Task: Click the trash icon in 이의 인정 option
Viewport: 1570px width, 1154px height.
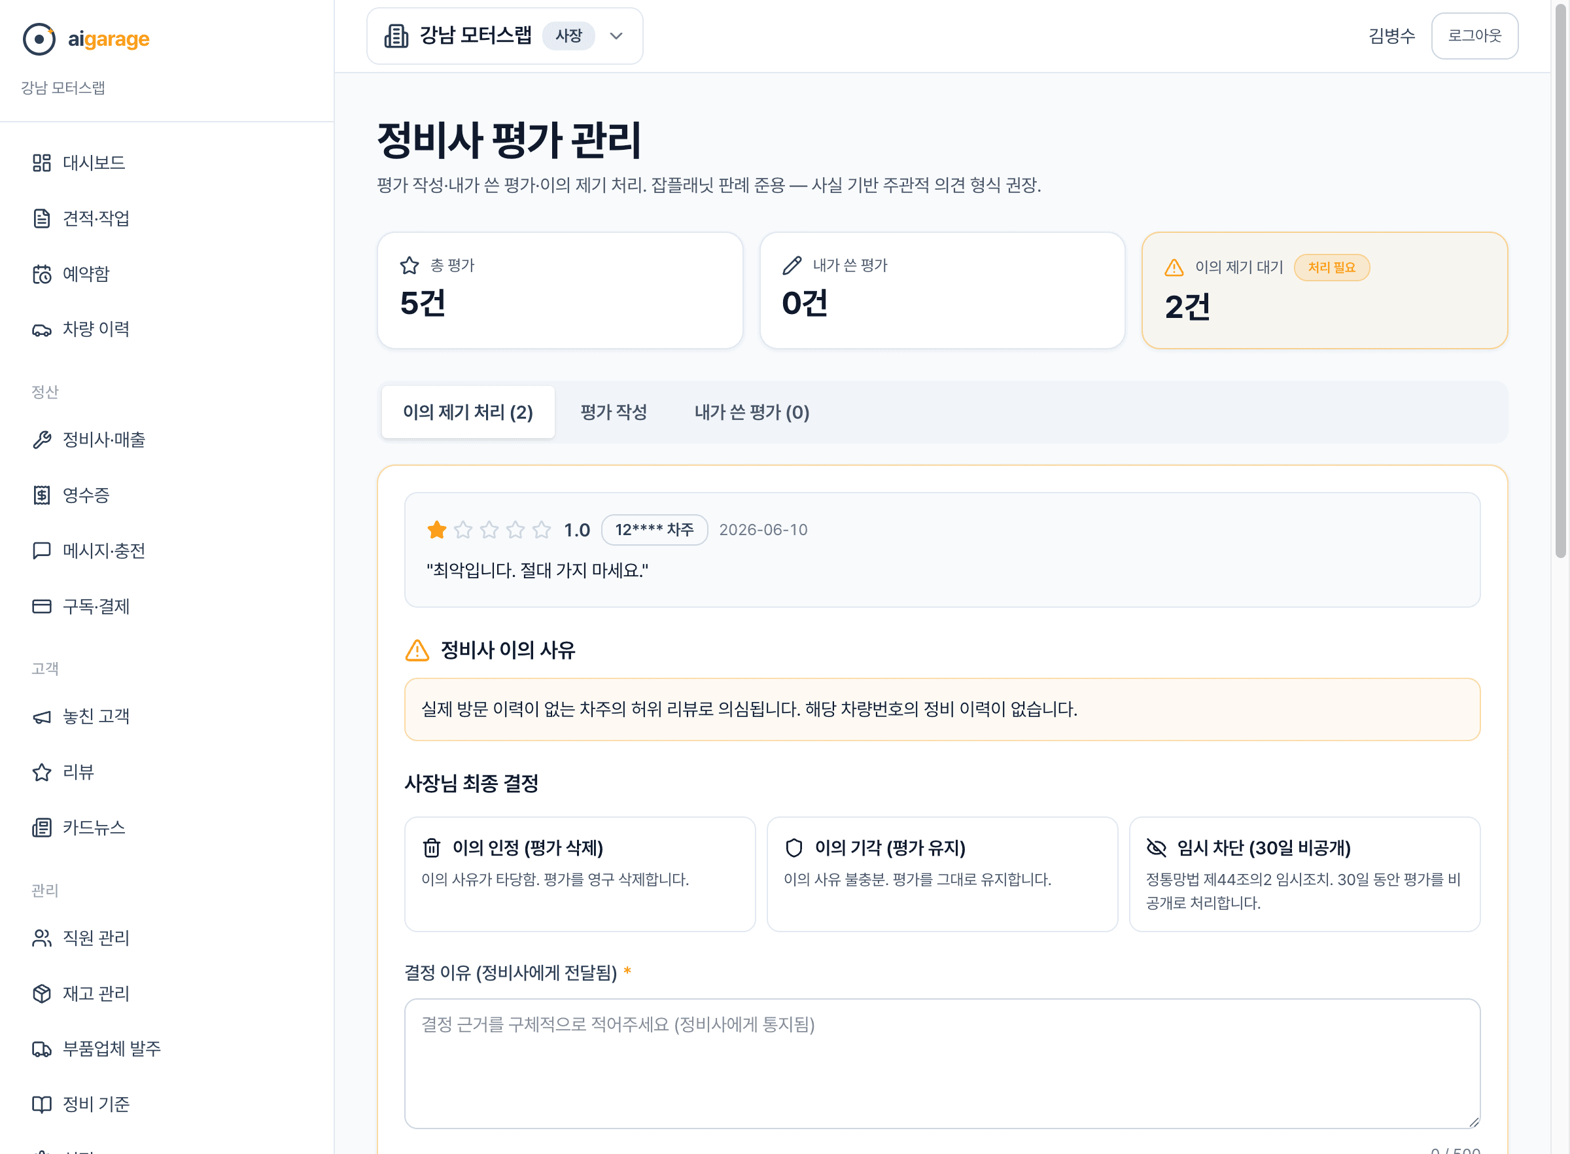Action: [432, 848]
